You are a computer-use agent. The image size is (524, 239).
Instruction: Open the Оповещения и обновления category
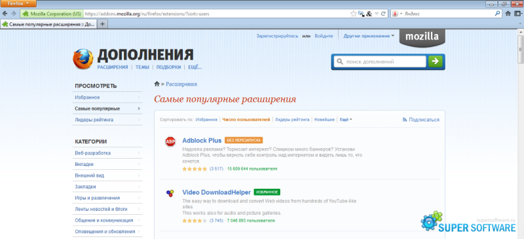coord(107,231)
